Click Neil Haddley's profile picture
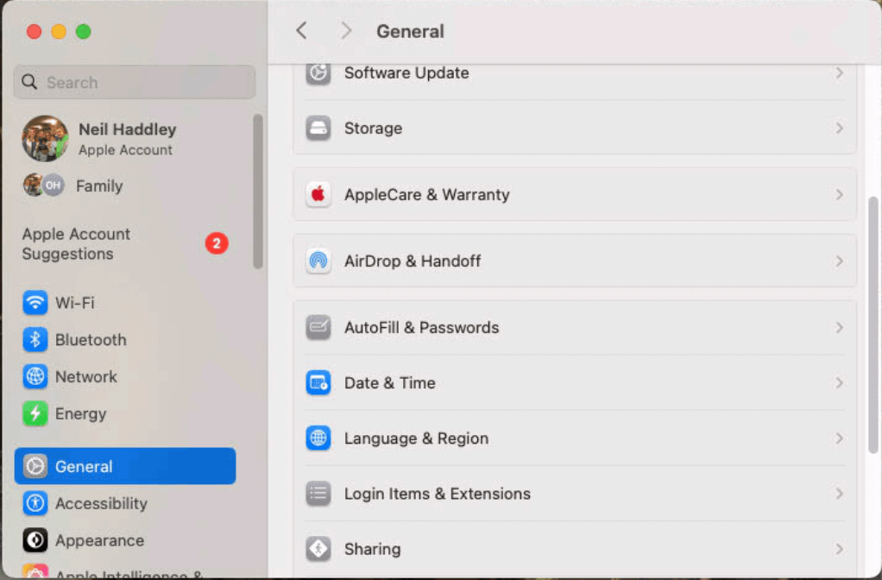 [x=45, y=138]
